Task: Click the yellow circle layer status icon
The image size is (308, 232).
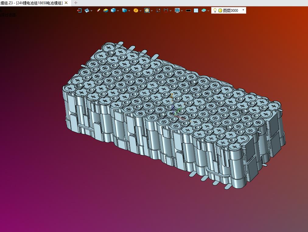Action: (220, 11)
